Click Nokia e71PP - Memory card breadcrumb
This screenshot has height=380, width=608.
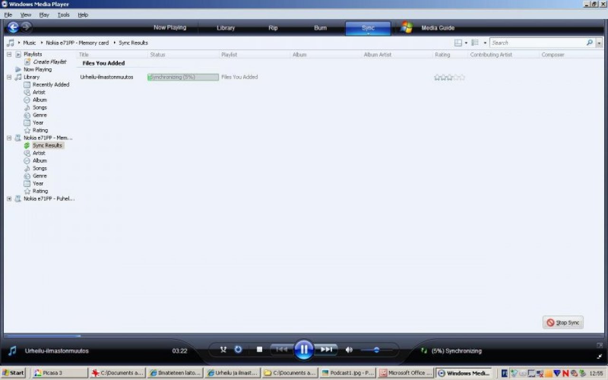coord(77,43)
